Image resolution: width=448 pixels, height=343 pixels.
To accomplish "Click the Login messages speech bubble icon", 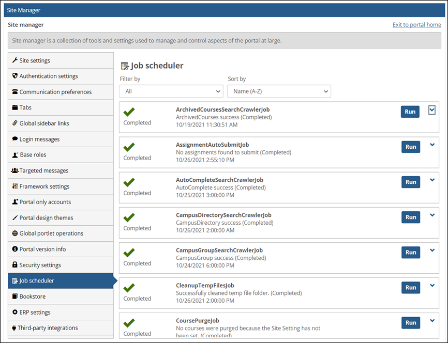I will pyautogui.click(x=16, y=139).
